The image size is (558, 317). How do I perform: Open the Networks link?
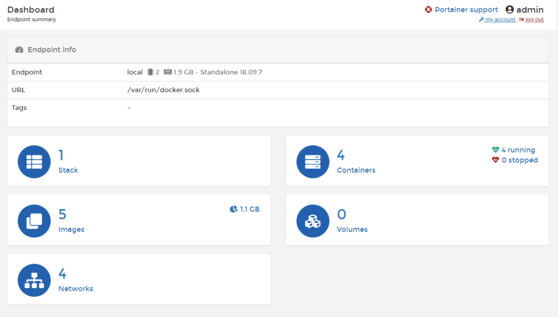point(75,289)
